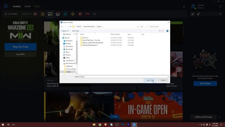Click This PC in the breadcrumb path
Screen dimensions: 225x127
(x=79, y=27)
